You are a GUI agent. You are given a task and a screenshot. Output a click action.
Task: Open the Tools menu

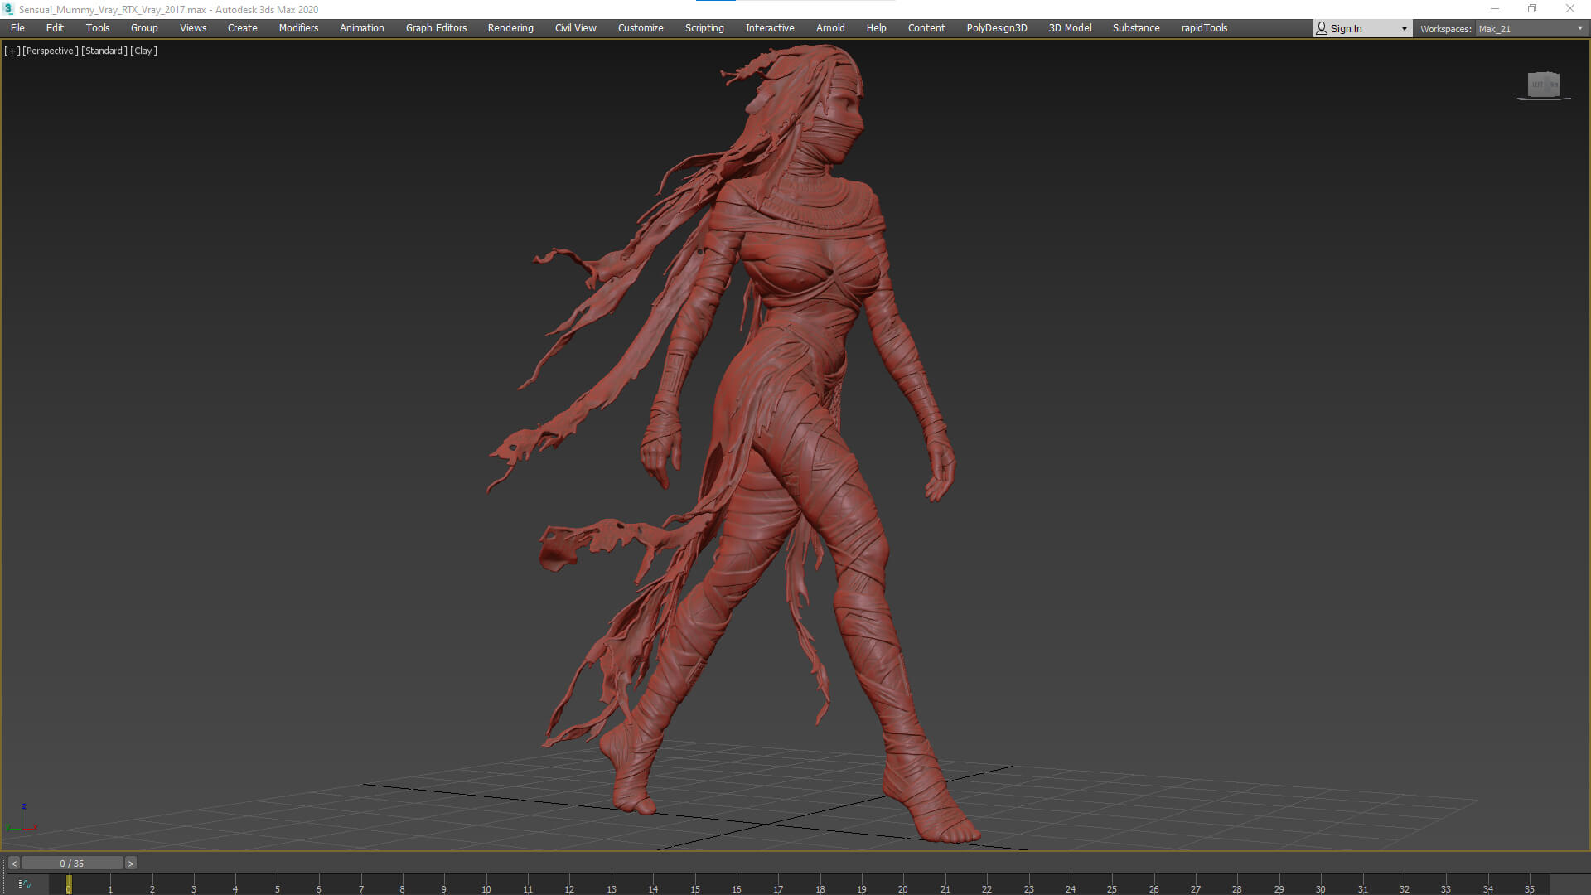coord(98,28)
